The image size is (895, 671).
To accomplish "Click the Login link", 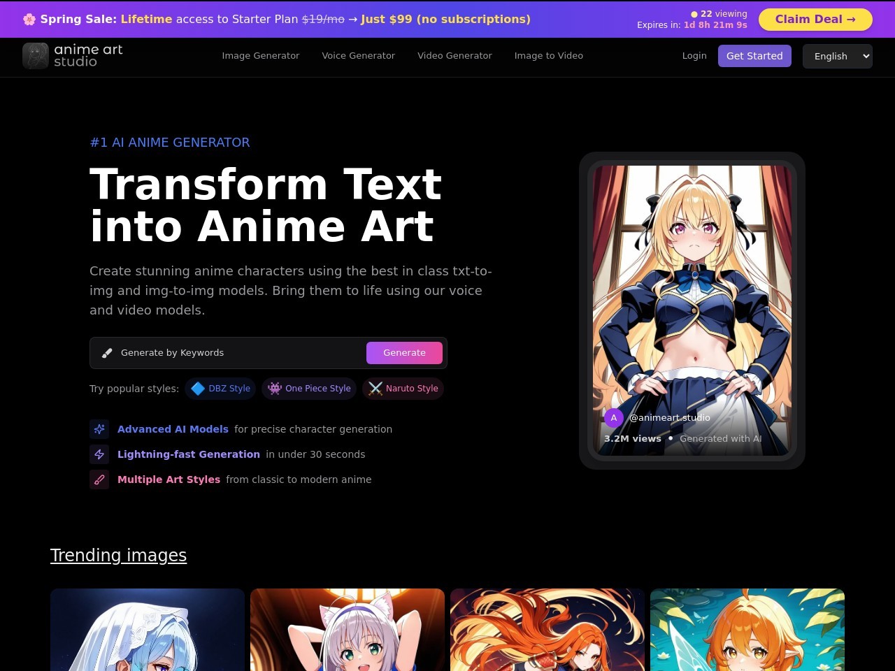I will click(694, 56).
